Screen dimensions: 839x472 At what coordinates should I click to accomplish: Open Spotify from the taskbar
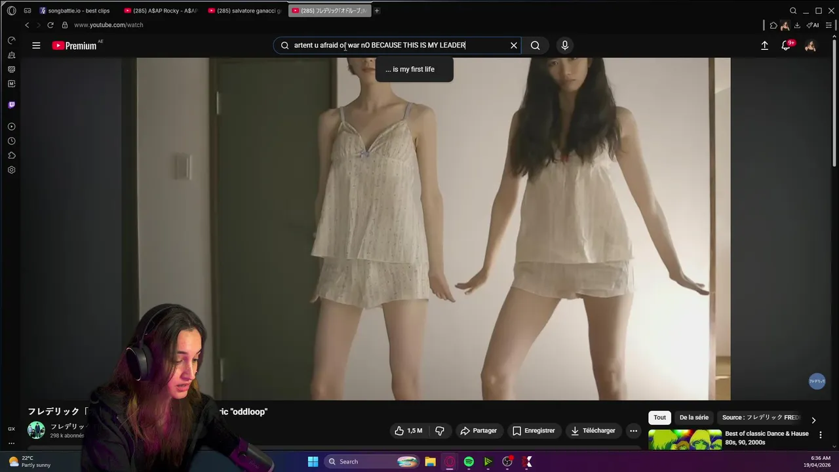[469, 462]
